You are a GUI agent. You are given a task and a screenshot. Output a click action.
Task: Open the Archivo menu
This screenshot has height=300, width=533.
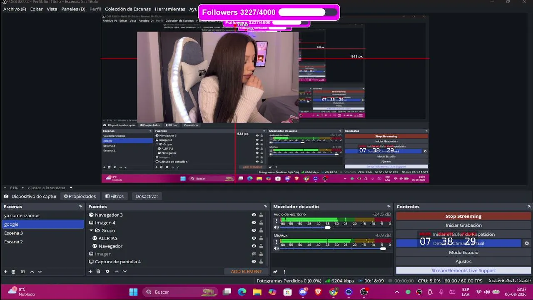[x=15, y=9]
